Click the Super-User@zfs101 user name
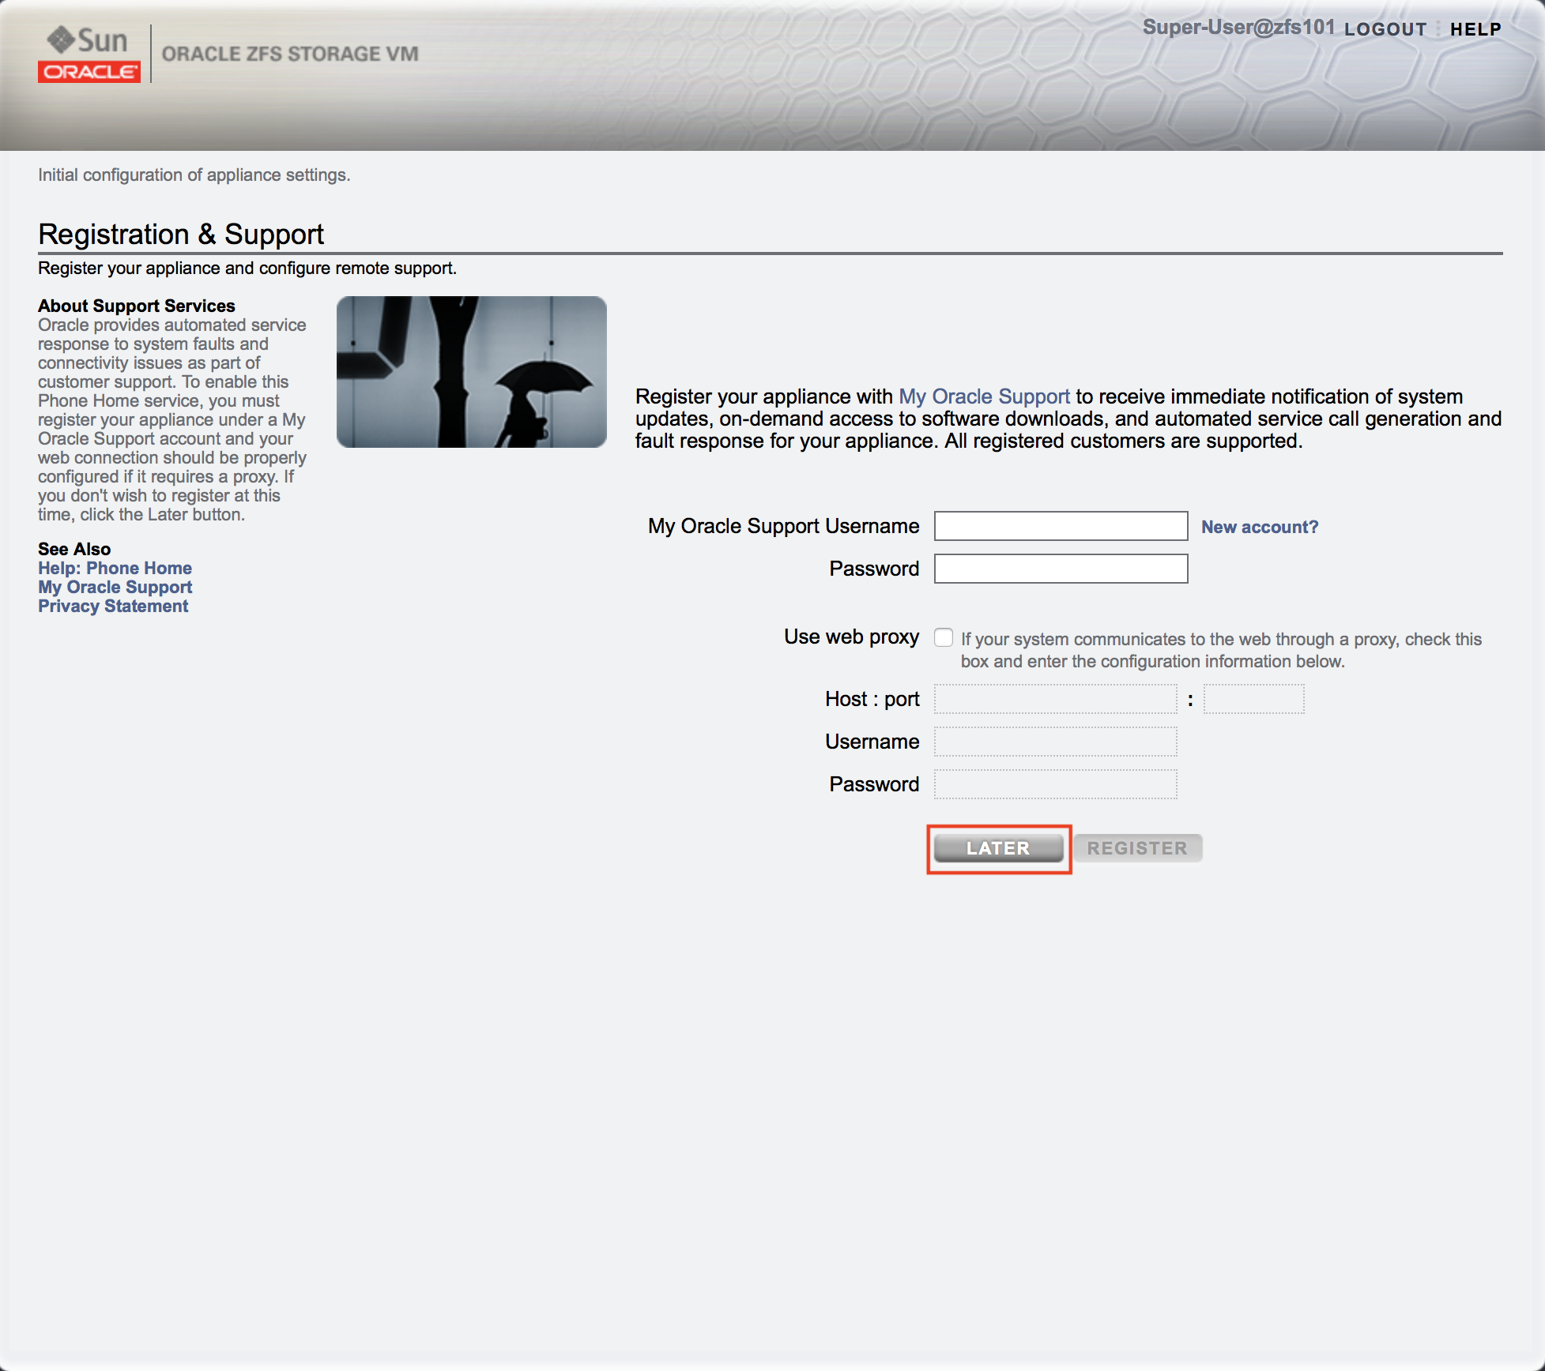Viewport: 1545px width, 1371px height. click(1238, 27)
